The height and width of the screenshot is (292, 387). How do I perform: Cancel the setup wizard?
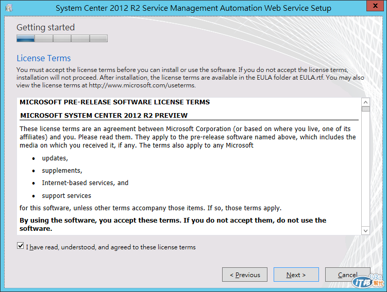347,275
